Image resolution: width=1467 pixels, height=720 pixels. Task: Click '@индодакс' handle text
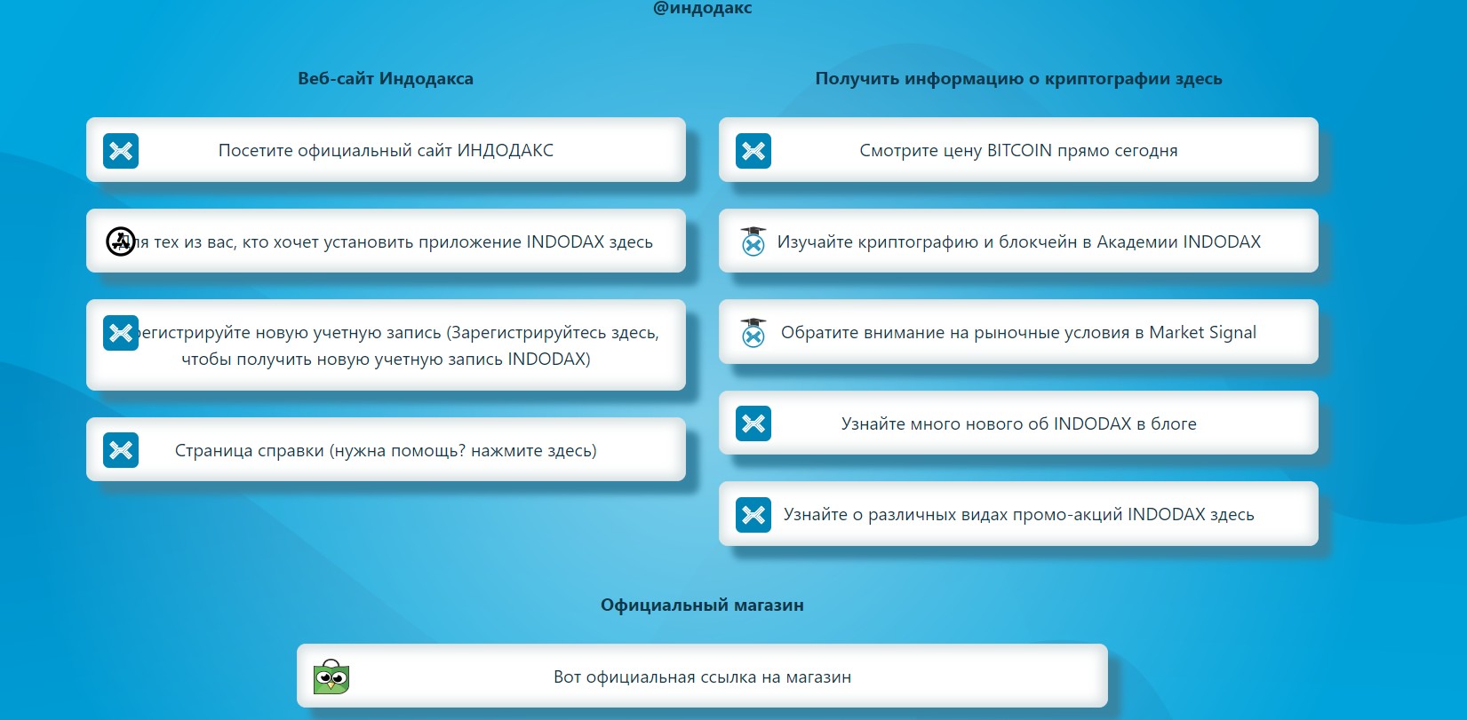(702, 8)
